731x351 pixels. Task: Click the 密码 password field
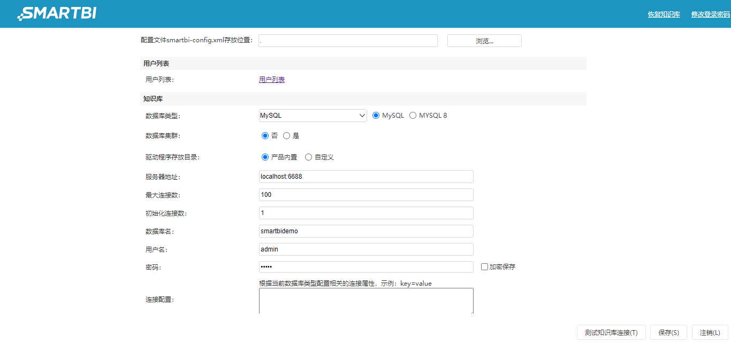[366, 267]
